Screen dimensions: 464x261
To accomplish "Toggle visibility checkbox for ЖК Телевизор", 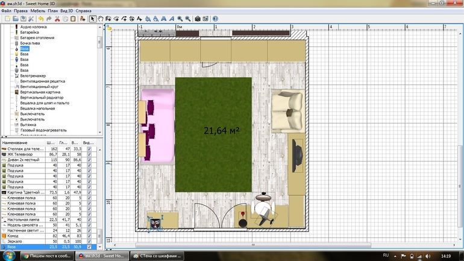I will [89, 154].
